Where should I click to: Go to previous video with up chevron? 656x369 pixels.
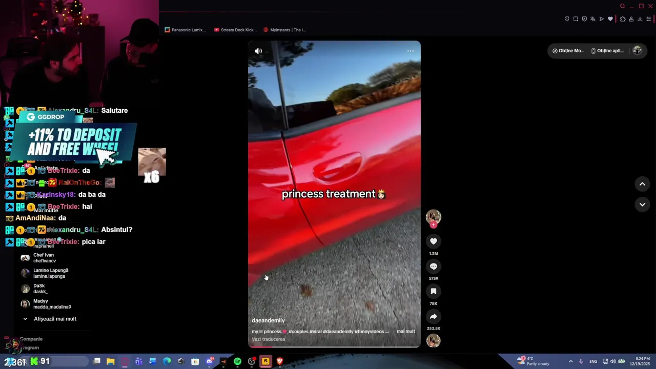[642, 184]
